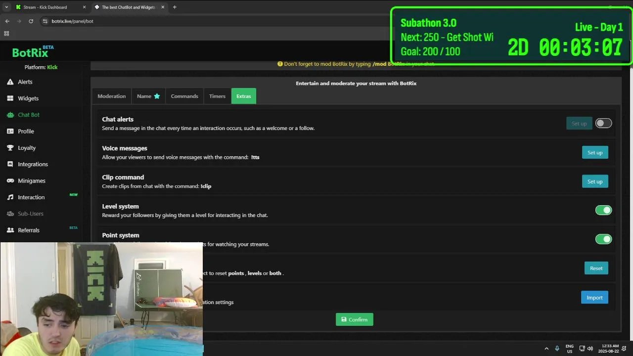Click the Voice messages heading
Viewport: 633px width, 356px height.
click(x=125, y=148)
